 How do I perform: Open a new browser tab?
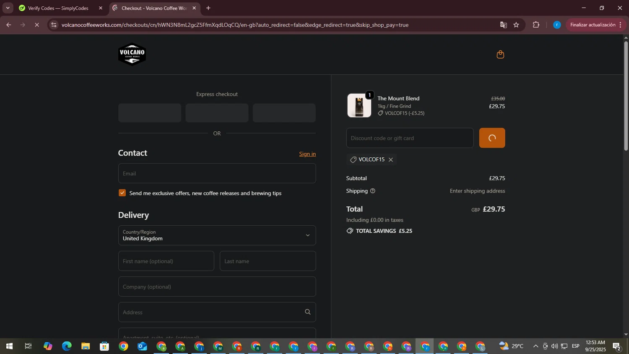click(208, 8)
